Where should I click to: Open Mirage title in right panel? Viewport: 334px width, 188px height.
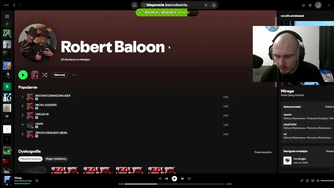point(287,91)
